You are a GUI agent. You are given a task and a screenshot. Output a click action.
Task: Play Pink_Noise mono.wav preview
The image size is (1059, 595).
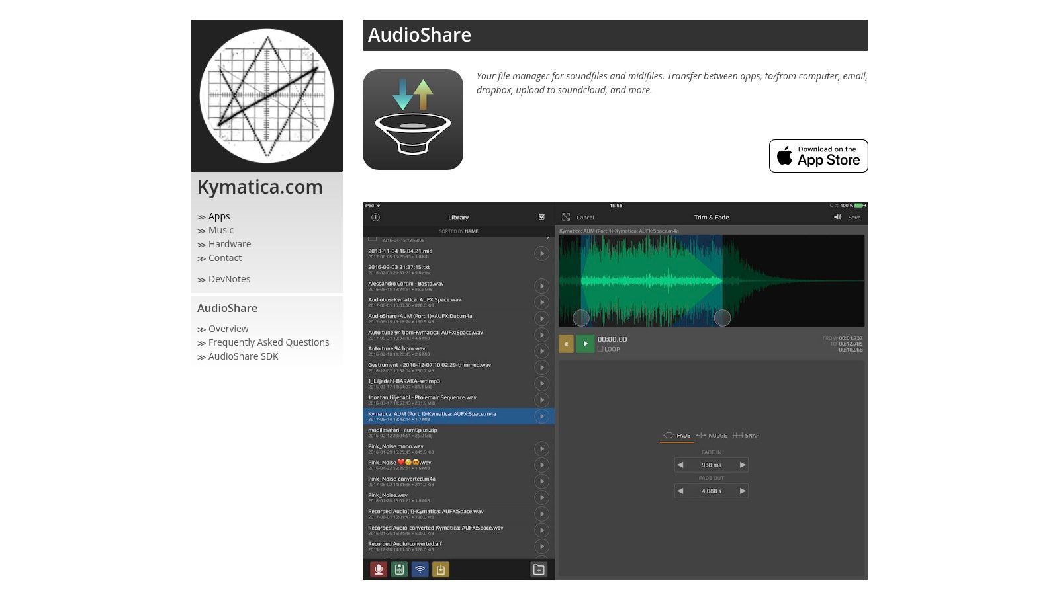point(541,448)
